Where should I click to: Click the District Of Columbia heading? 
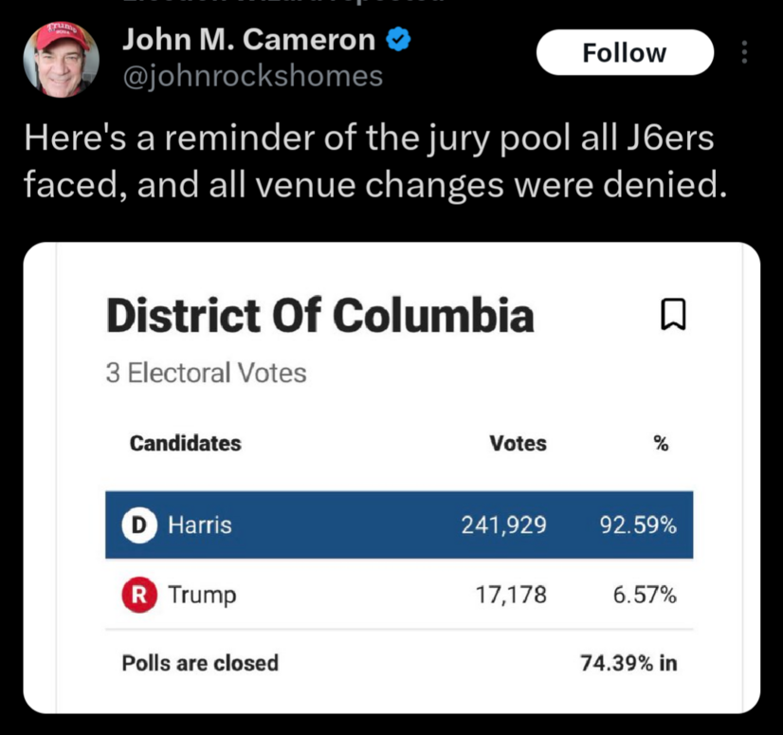(319, 315)
